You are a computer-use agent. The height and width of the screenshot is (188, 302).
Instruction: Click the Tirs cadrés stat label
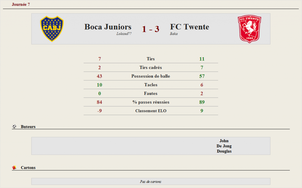pos(151,68)
